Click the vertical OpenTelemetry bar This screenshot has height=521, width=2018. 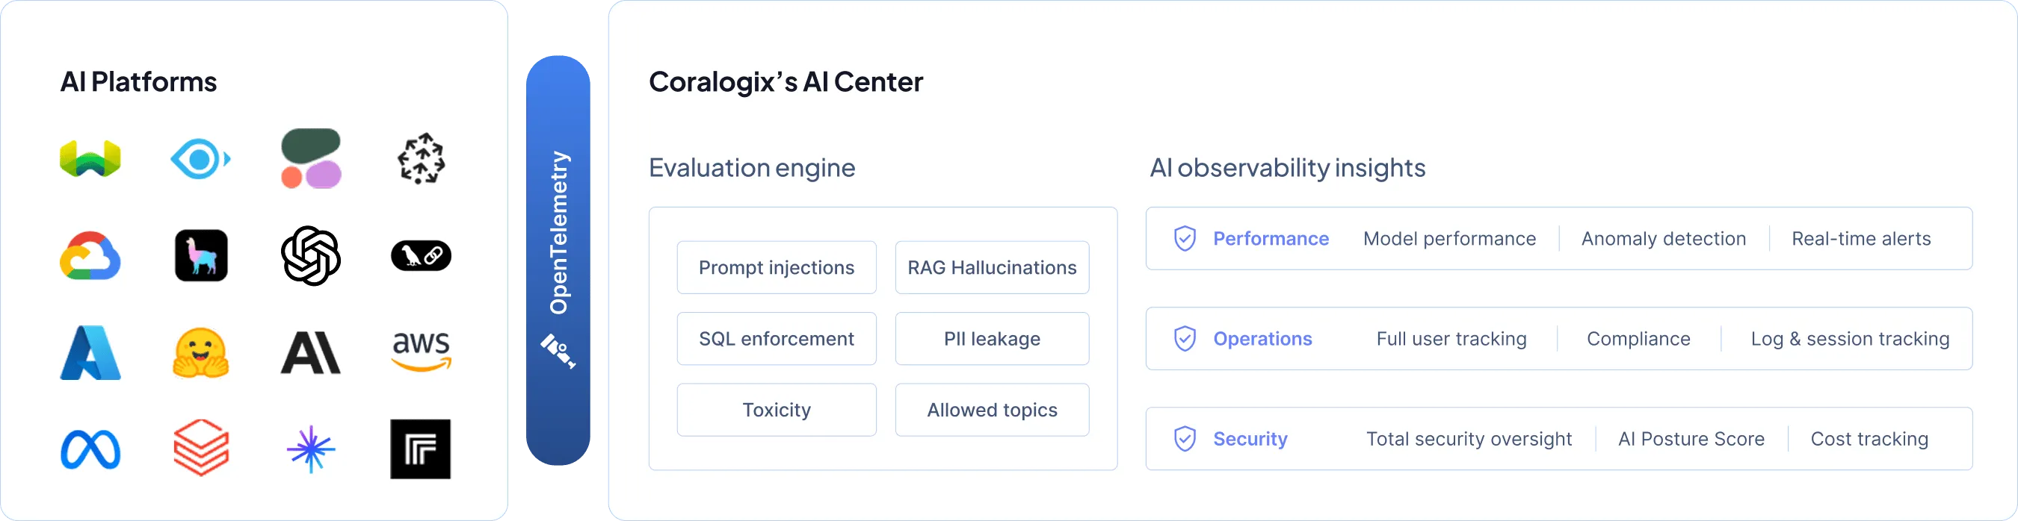[558, 260]
